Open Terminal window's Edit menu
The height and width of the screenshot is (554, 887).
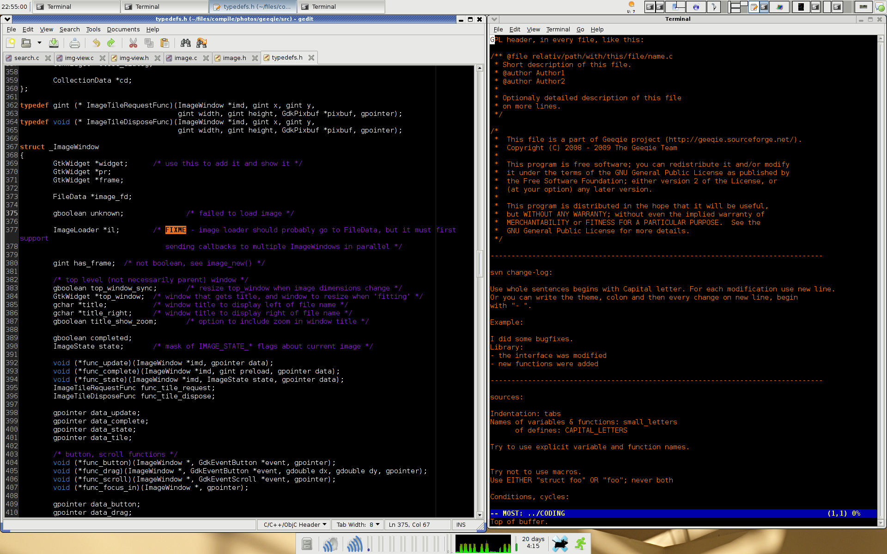pyautogui.click(x=515, y=29)
